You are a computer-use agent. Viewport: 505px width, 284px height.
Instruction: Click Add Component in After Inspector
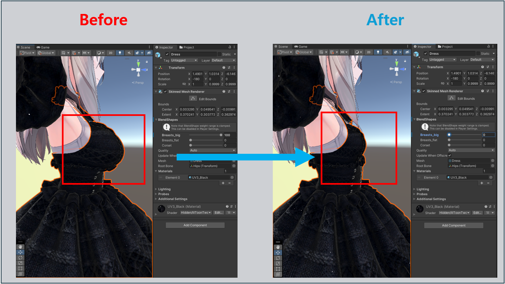[x=454, y=226]
